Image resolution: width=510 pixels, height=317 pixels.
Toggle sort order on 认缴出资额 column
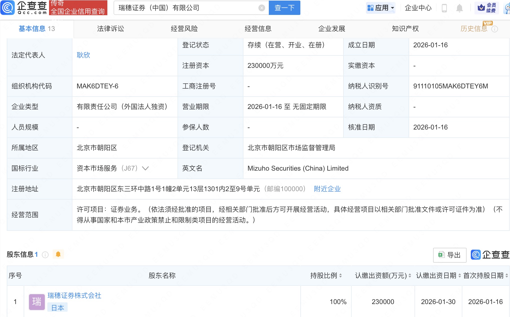(x=410, y=276)
